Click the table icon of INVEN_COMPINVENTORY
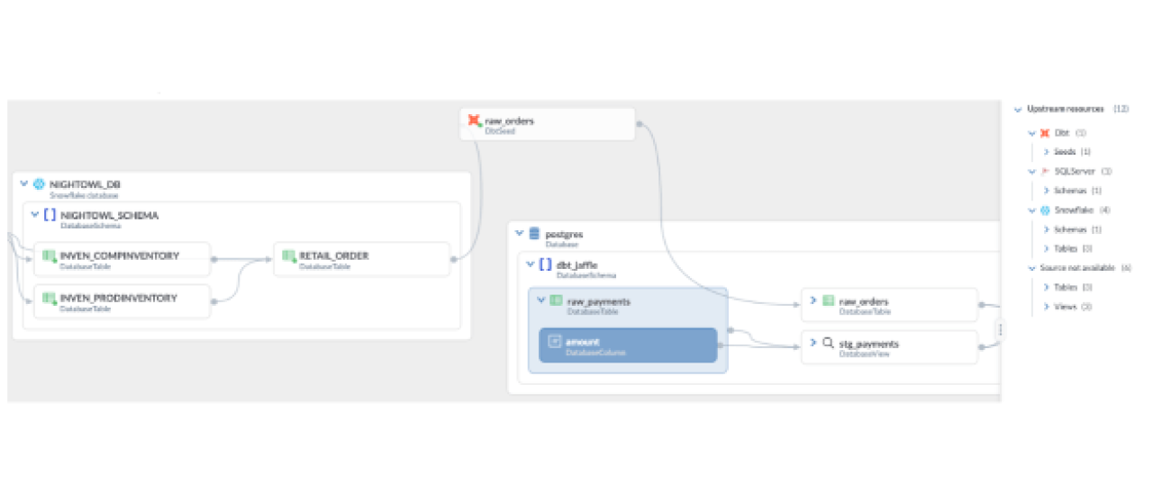The width and height of the screenshot is (1153, 501). [x=50, y=256]
